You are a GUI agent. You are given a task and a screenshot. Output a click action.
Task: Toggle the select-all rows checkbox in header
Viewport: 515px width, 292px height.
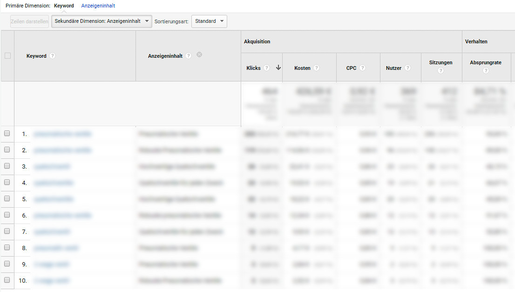7,56
